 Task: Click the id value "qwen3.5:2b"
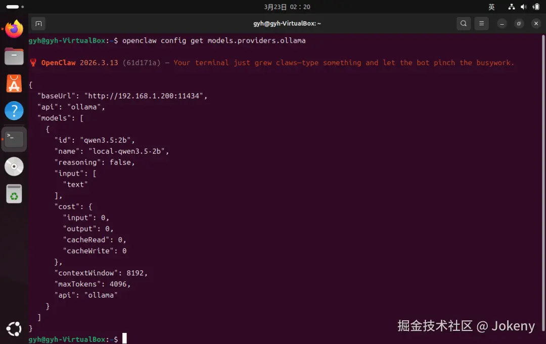(x=105, y=140)
